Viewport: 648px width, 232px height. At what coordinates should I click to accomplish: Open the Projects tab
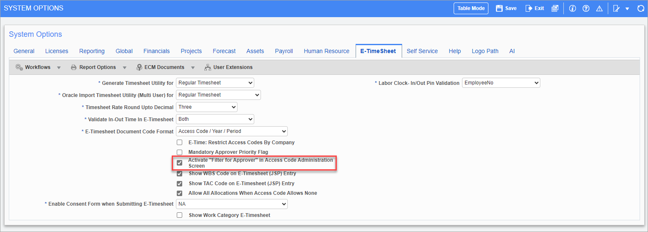(x=191, y=51)
